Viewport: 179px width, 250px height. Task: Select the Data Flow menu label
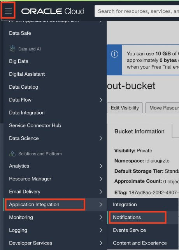[x=20, y=100]
